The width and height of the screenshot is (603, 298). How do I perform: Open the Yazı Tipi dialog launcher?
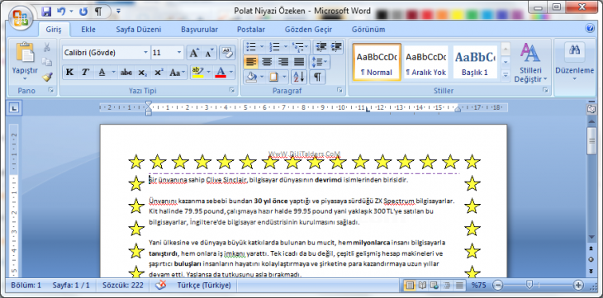coord(232,90)
